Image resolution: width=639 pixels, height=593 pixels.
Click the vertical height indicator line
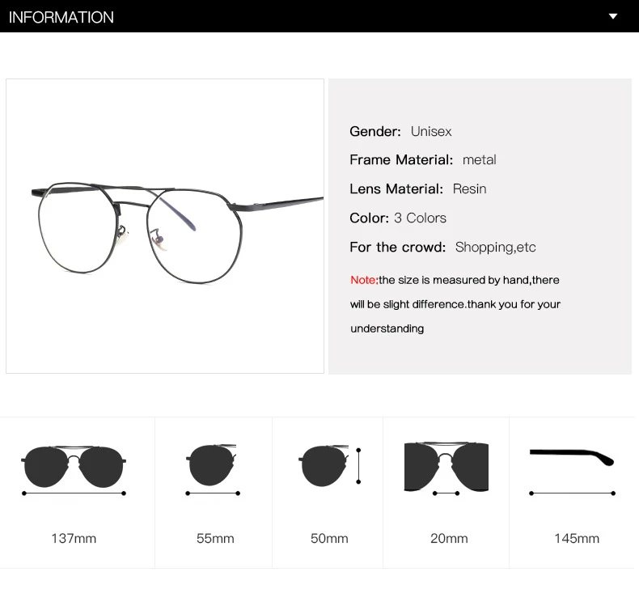358,466
